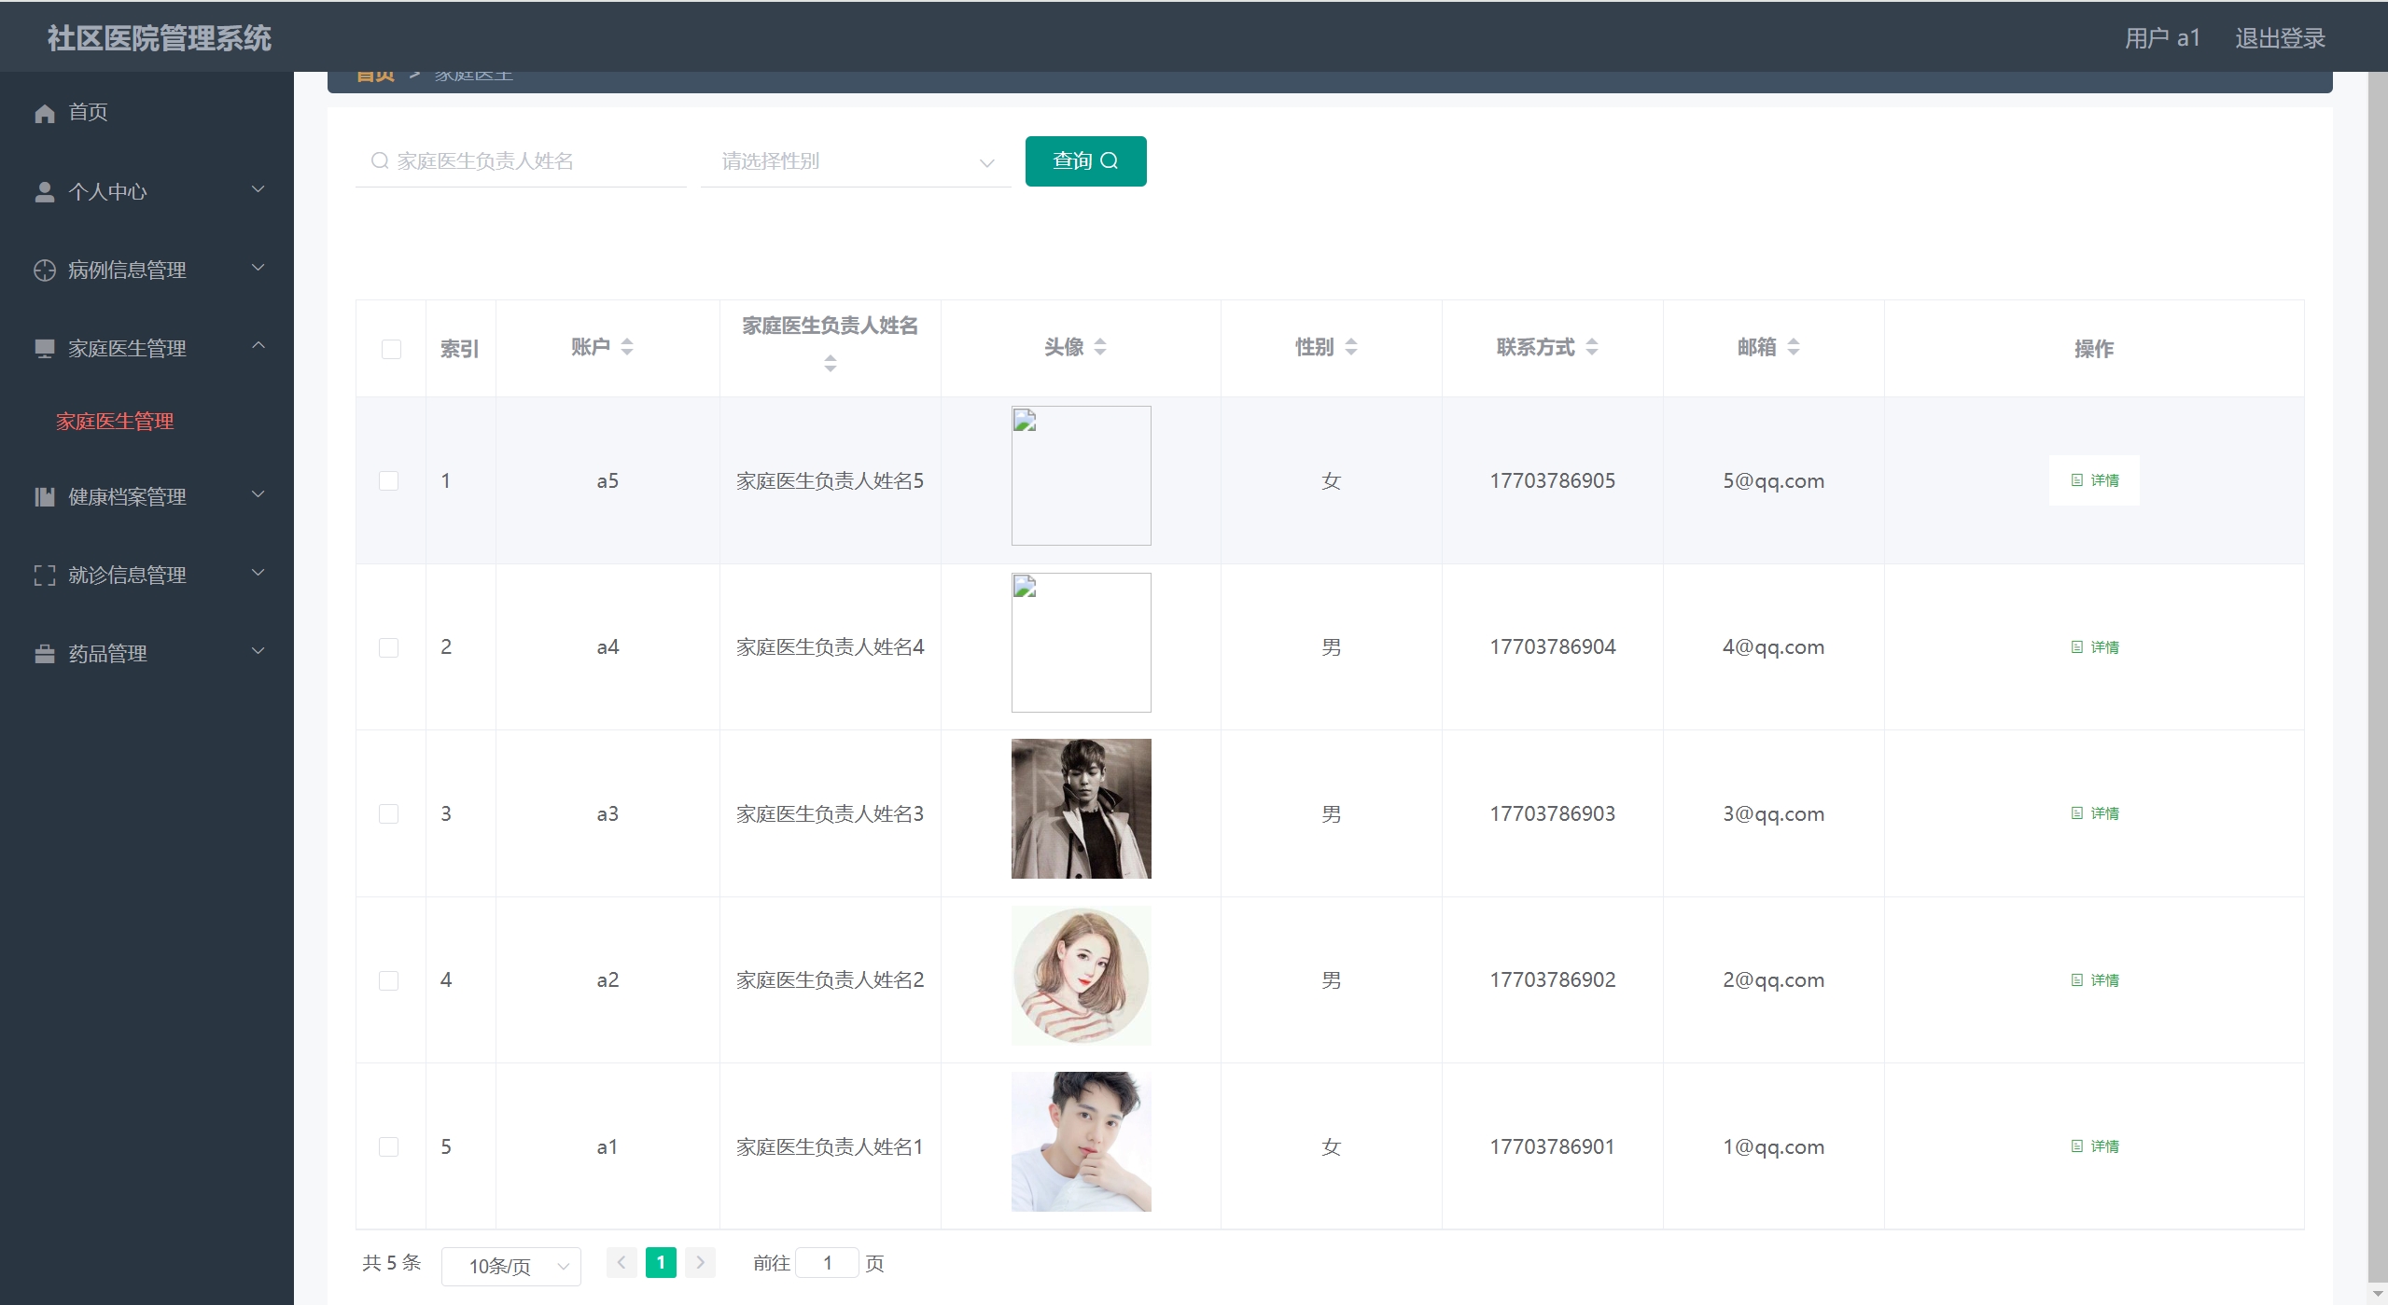
Task: Click 退出登录 to log out
Action: (2279, 38)
